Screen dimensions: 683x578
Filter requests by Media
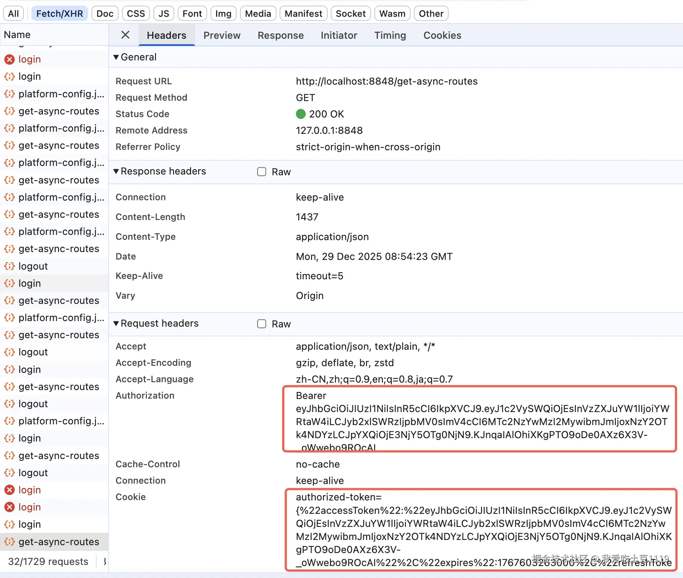coord(258,13)
